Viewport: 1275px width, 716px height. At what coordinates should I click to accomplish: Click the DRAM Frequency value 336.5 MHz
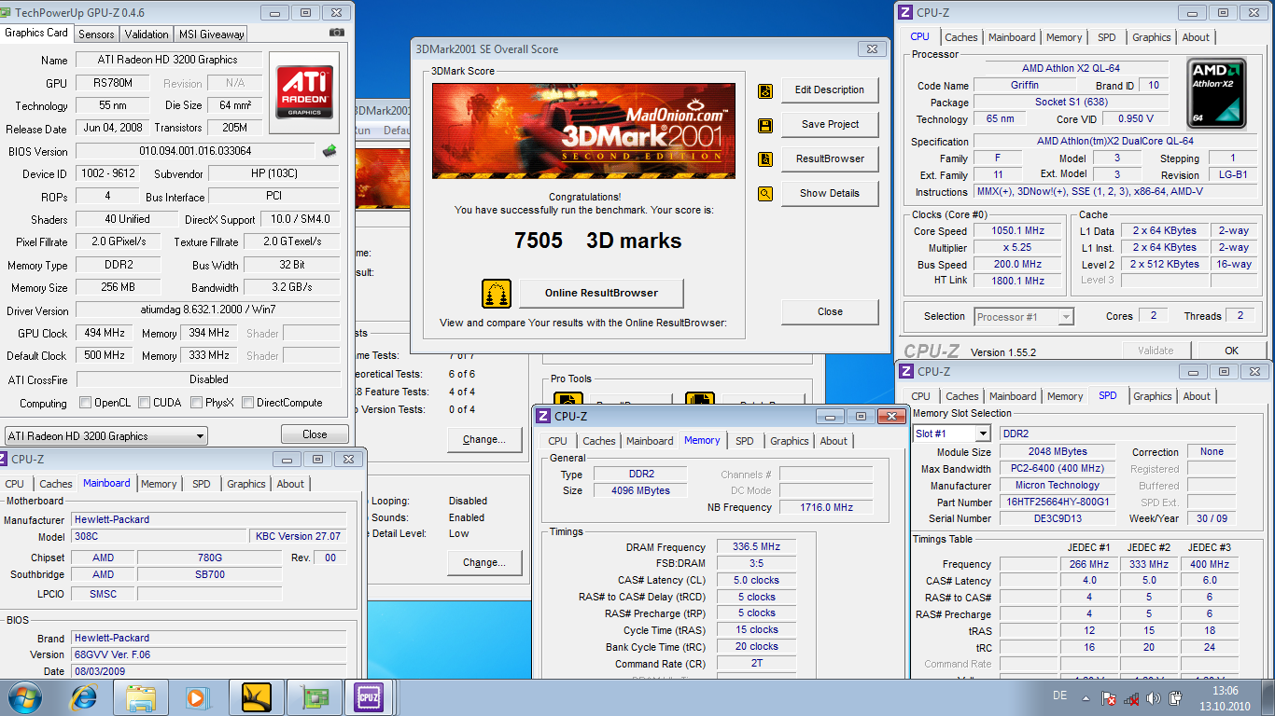click(x=757, y=547)
